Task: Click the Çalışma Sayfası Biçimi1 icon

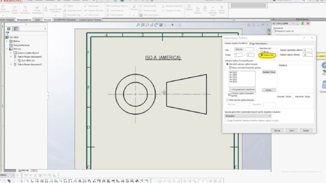Action: click(15, 53)
